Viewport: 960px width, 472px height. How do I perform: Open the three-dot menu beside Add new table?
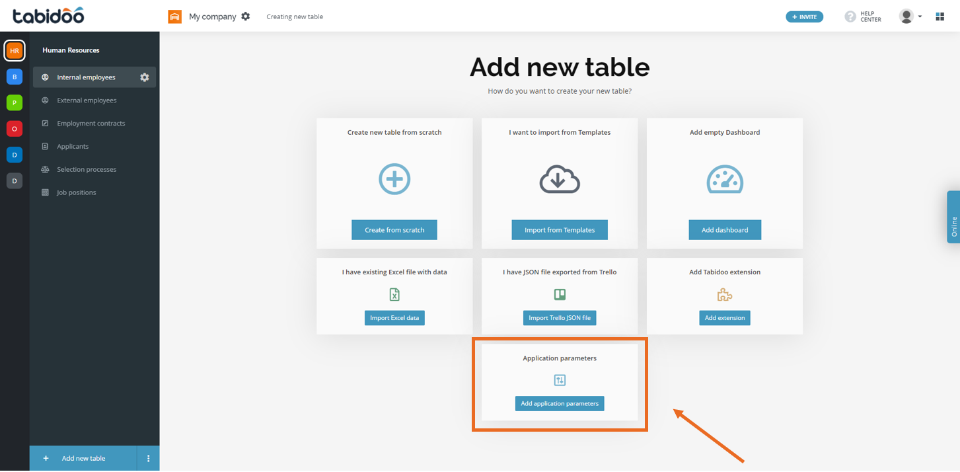pos(148,458)
